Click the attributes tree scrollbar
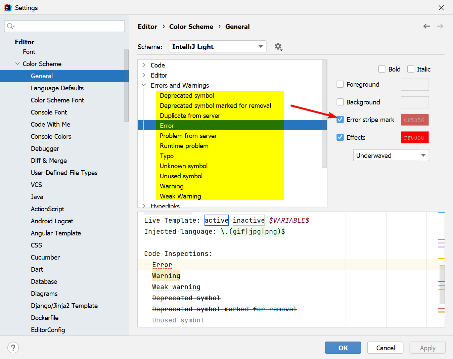 [324, 114]
